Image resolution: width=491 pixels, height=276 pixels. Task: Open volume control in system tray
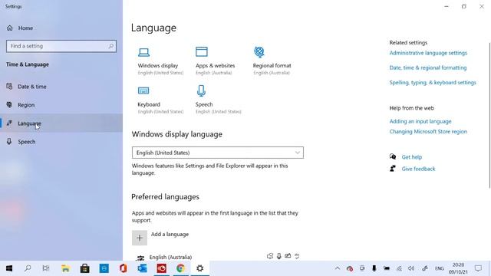click(411, 268)
